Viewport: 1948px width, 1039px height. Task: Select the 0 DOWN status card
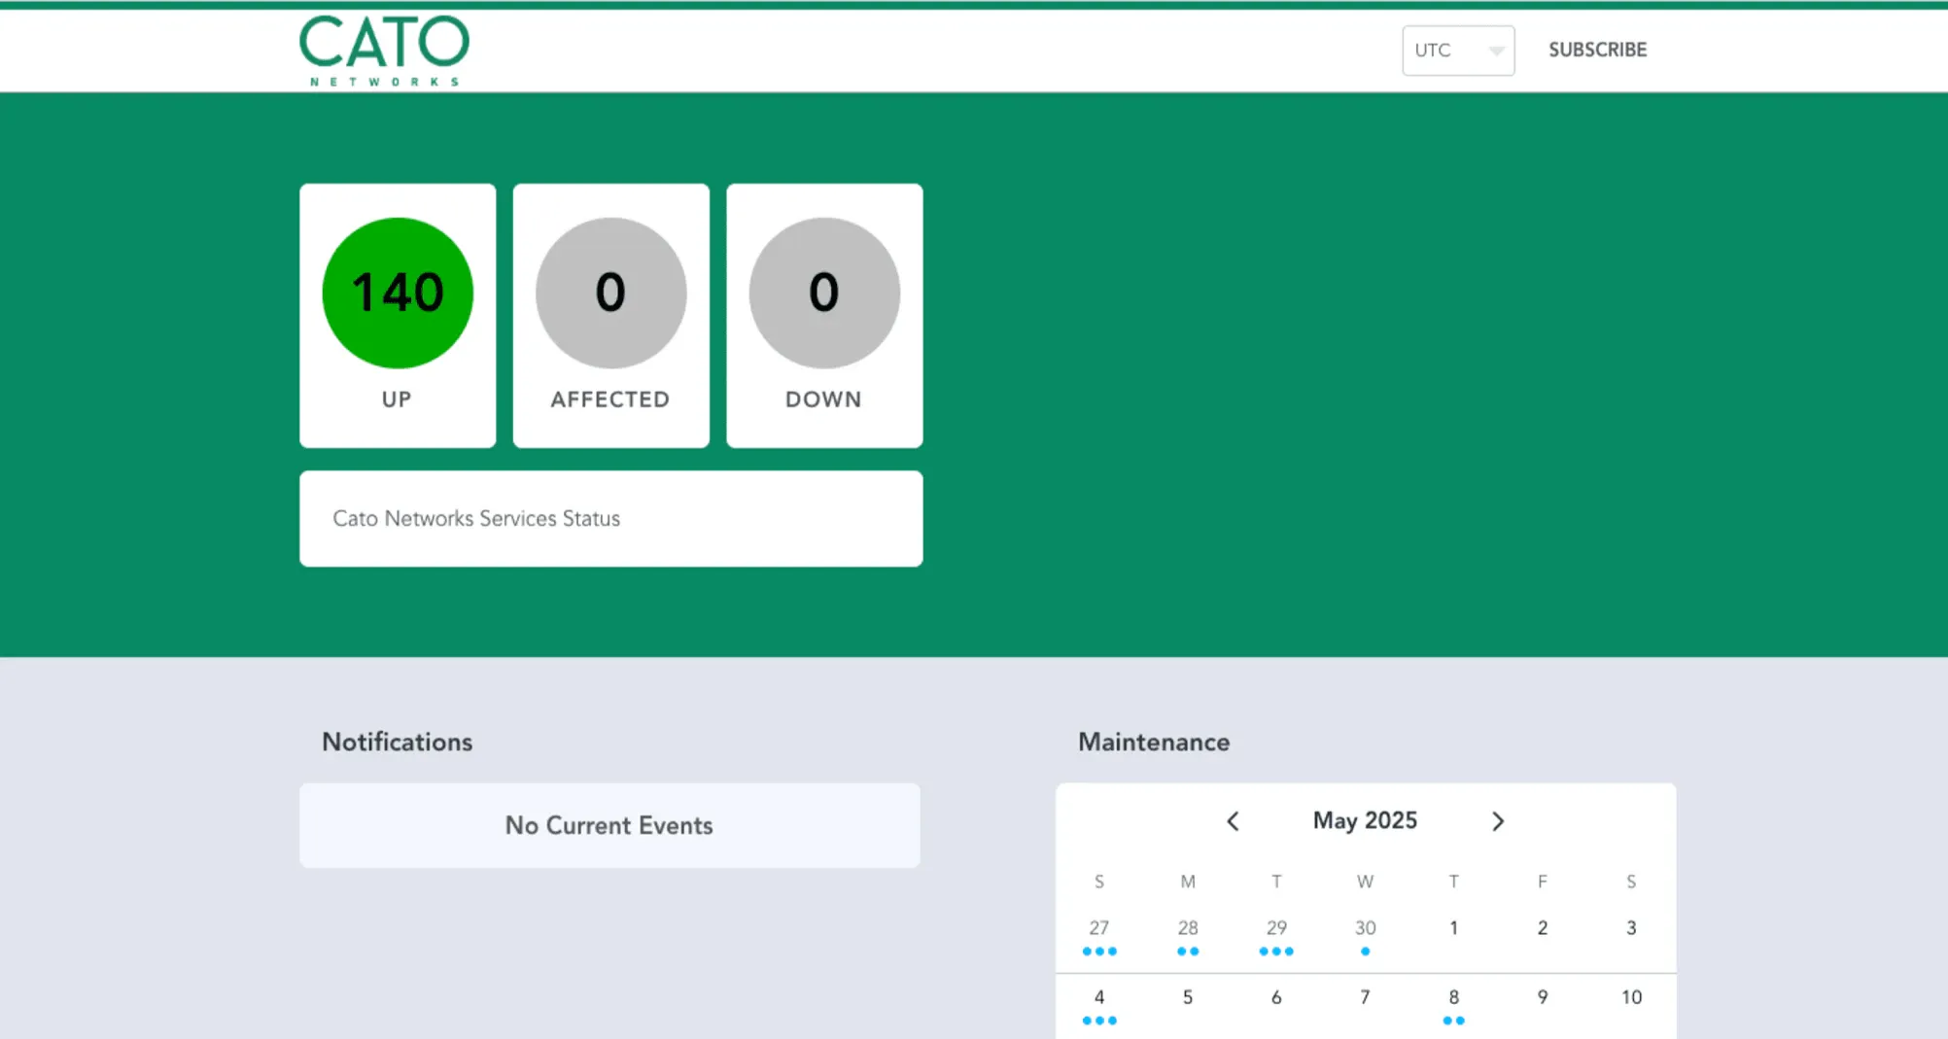[824, 316]
